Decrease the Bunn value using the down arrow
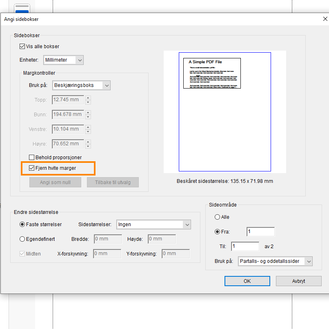 click(88, 116)
